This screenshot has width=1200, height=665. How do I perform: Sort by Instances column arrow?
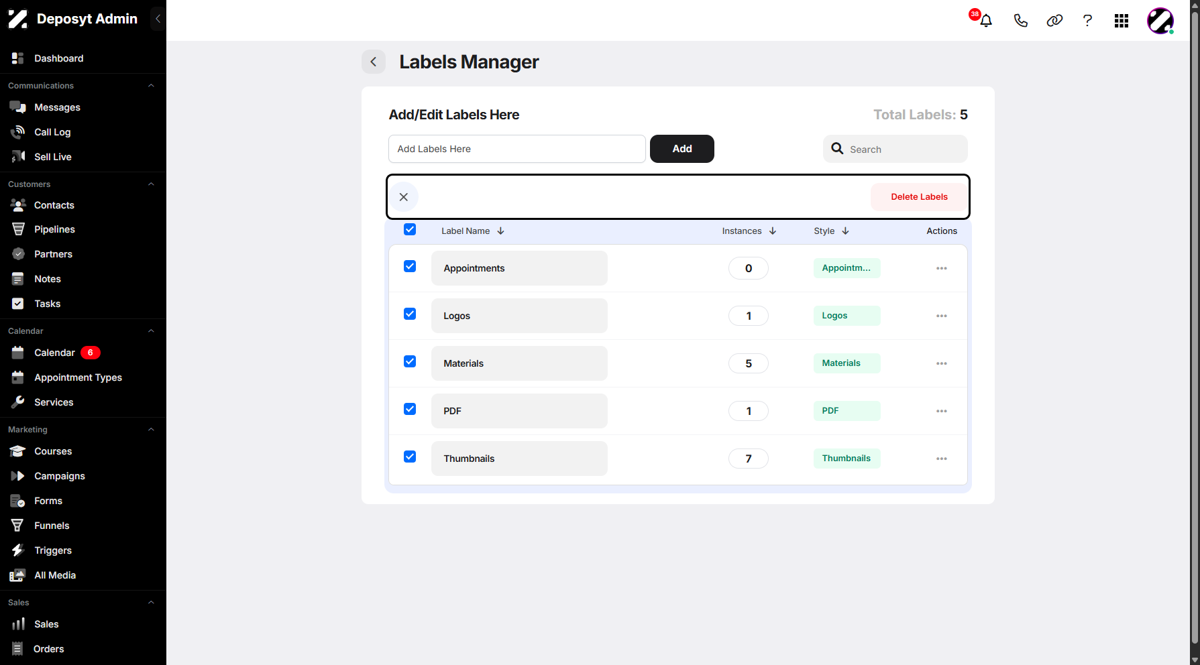[773, 231]
